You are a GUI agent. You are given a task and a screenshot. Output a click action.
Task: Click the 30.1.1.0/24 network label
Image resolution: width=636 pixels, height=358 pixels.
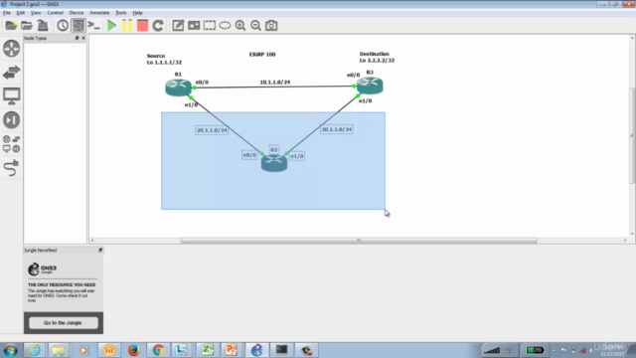[x=337, y=129]
